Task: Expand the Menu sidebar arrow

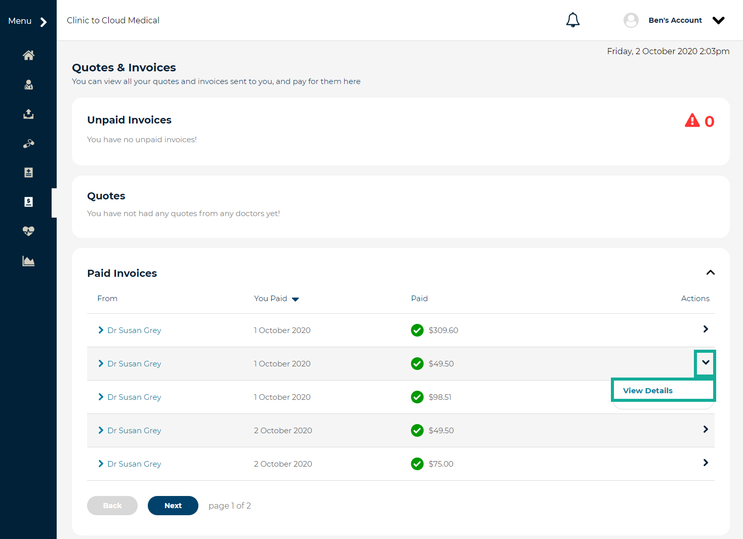Action: pyautogui.click(x=44, y=22)
